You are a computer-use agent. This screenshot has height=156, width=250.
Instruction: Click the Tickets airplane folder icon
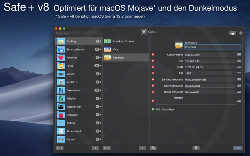coord(61,123)
